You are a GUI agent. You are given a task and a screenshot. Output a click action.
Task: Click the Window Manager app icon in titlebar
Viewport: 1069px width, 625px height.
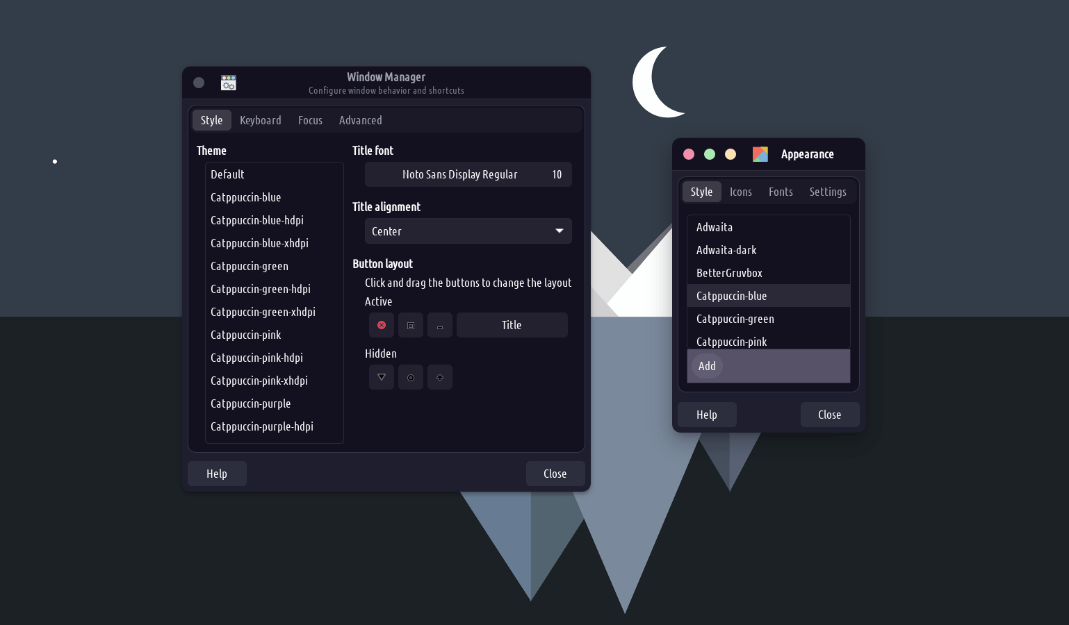pyautogui.click(x=229, y=83)
